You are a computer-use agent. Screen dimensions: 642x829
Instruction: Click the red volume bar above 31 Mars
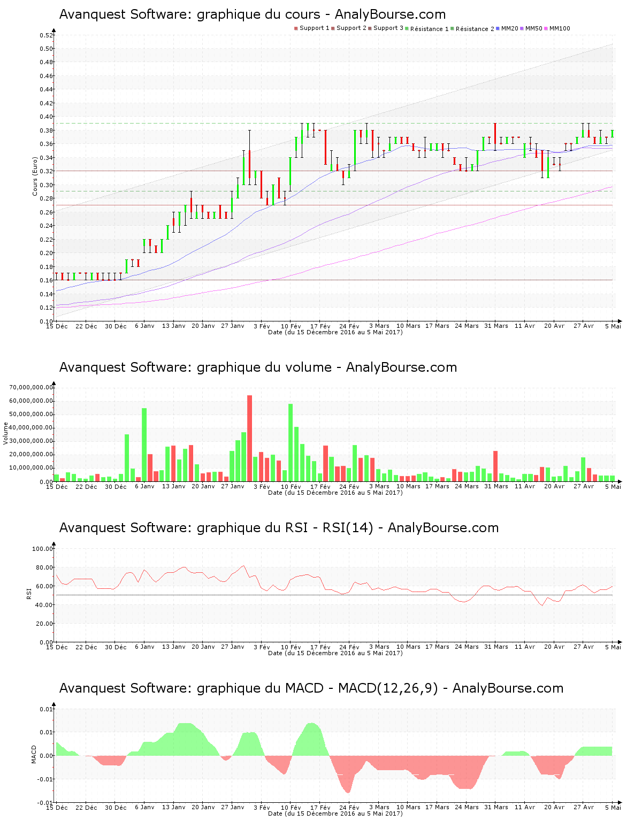coord(495,466)
